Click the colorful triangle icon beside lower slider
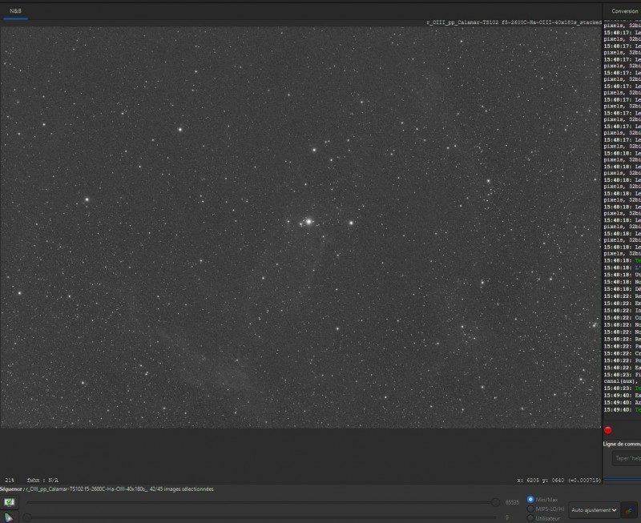This screenshot has width=641, height=523. click(9, 517)
